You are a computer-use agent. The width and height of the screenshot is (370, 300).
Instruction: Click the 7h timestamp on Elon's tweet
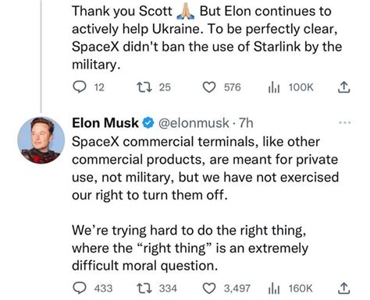tap(246, 123)
